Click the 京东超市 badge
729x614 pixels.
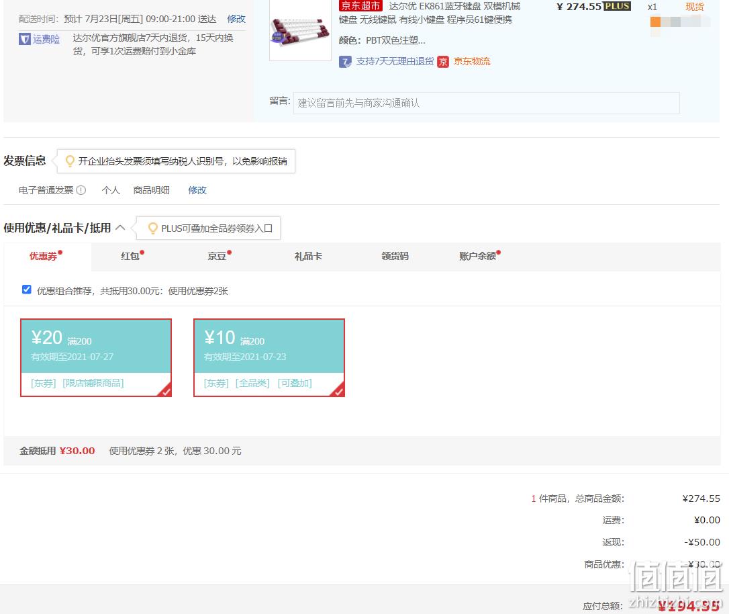click(x=360, y=6)
